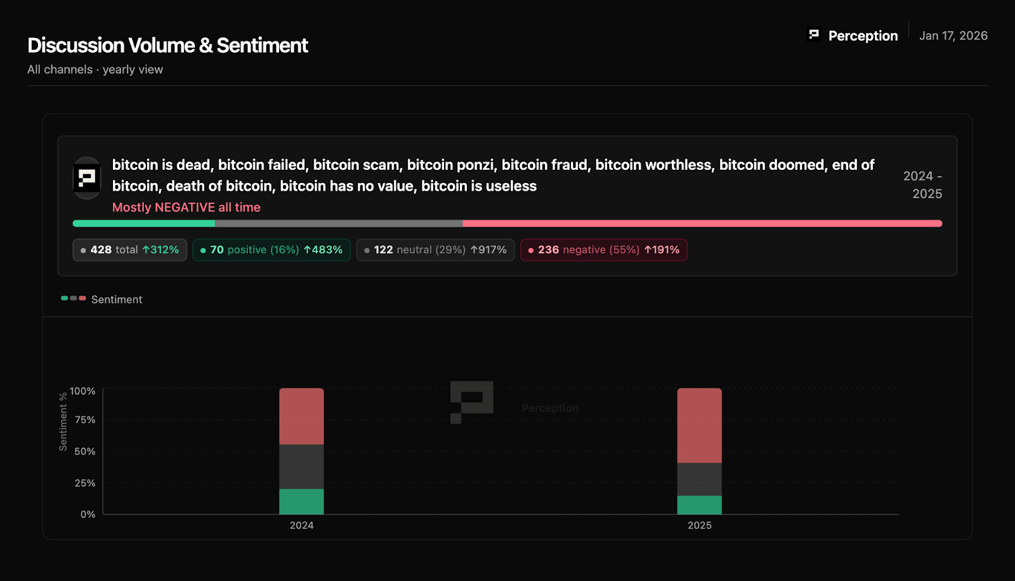Click the red negative segment of 2024 bar
The image size is (1015, 581).
(301, 416)
